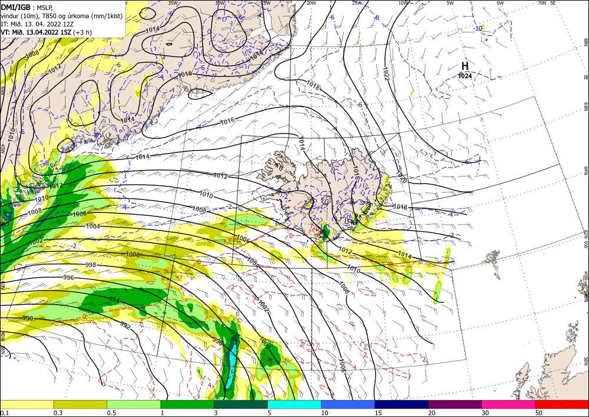The image size is (589, 417).
Task: Click the "VT: Mið. 13.04.2022 15Z (+3 h)" line
Action: click(x=46, y=32)
